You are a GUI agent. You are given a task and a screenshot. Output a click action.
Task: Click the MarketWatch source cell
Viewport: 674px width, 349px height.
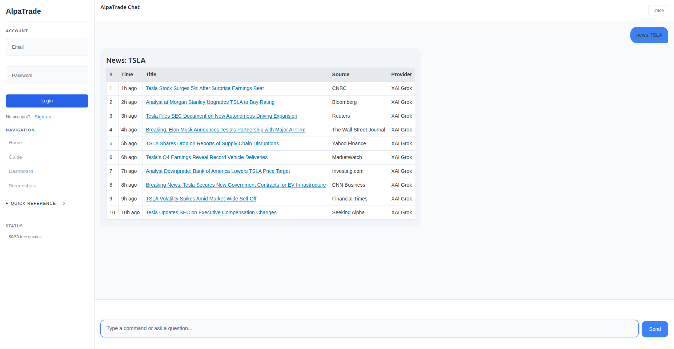click(x=358, y=157)
